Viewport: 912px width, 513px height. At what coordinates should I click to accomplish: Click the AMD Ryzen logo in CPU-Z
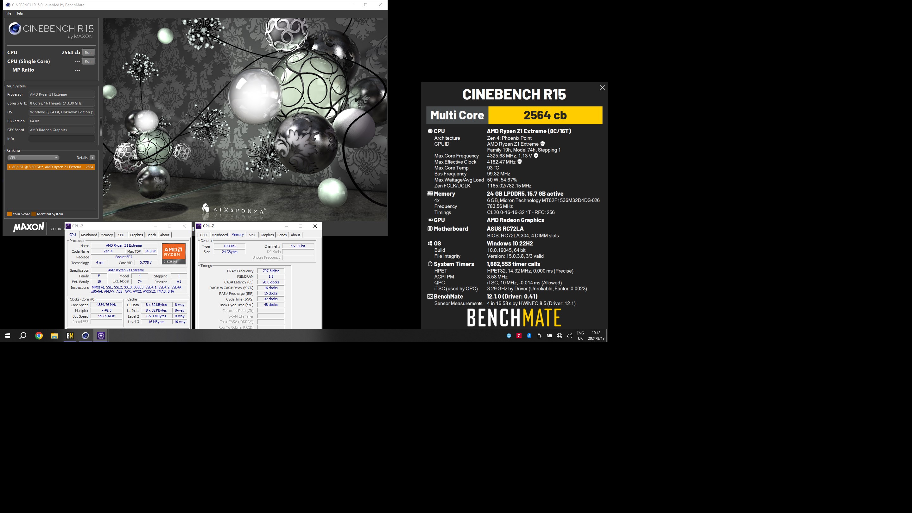pos(174,253)
